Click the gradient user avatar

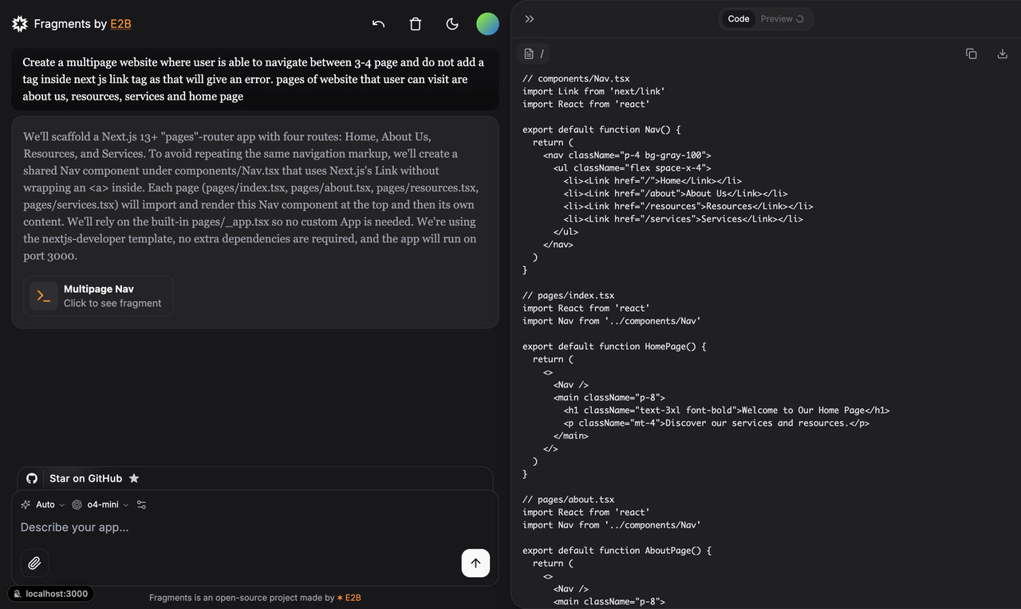pyautogui.click(x=487, y=24)
